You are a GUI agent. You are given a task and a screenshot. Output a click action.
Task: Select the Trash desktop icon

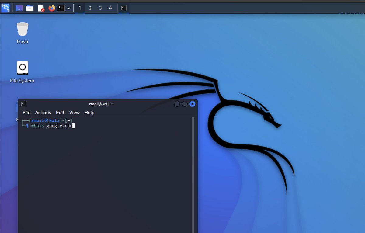(x=22, y=33)
